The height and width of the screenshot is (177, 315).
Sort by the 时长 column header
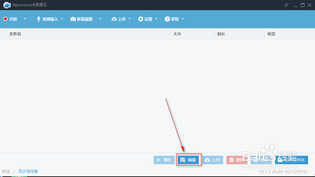point(221,34)
